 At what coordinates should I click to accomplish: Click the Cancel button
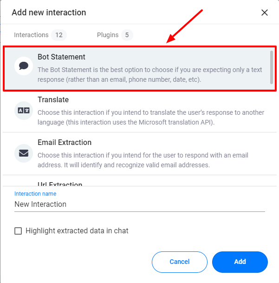179,262
